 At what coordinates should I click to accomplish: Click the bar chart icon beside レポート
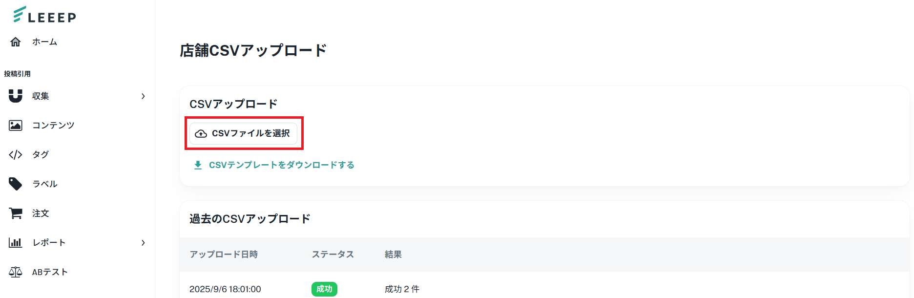[x=16, y=242]
